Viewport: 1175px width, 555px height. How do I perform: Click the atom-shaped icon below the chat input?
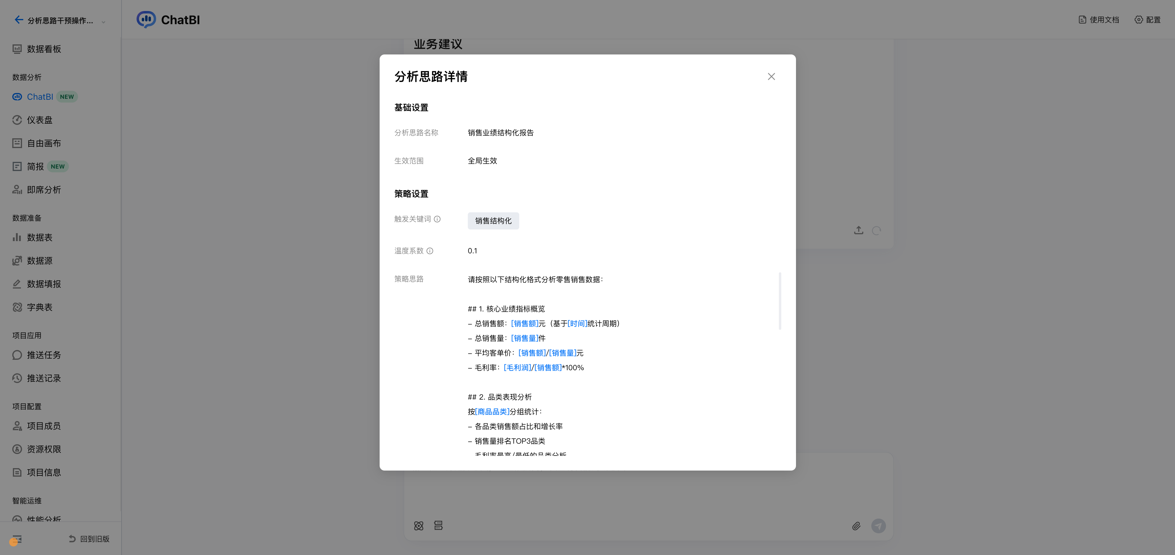(418, 526)
